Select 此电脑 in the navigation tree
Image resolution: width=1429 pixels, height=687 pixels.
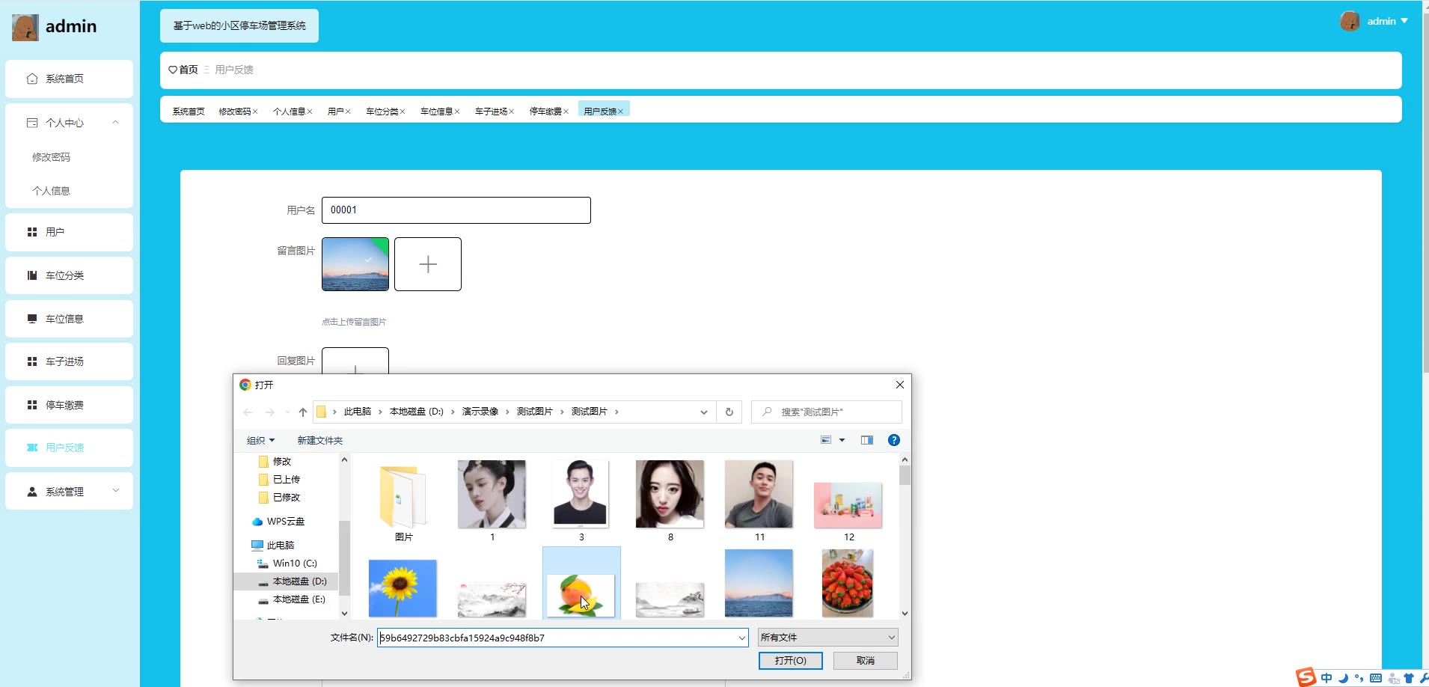click(280, 546)
